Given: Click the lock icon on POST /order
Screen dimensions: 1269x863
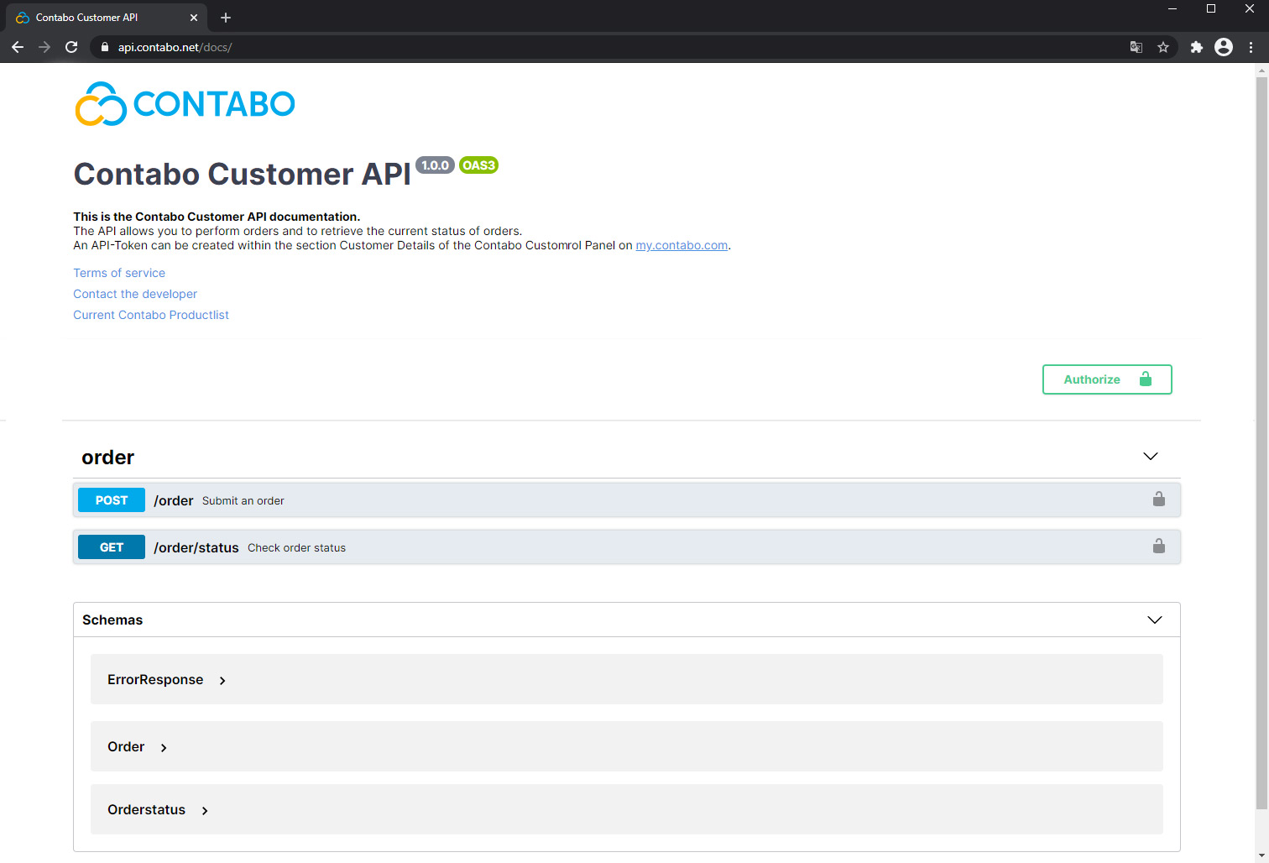Looking at the screenshot, I should pyautogui.click(x=1159, y=499).
